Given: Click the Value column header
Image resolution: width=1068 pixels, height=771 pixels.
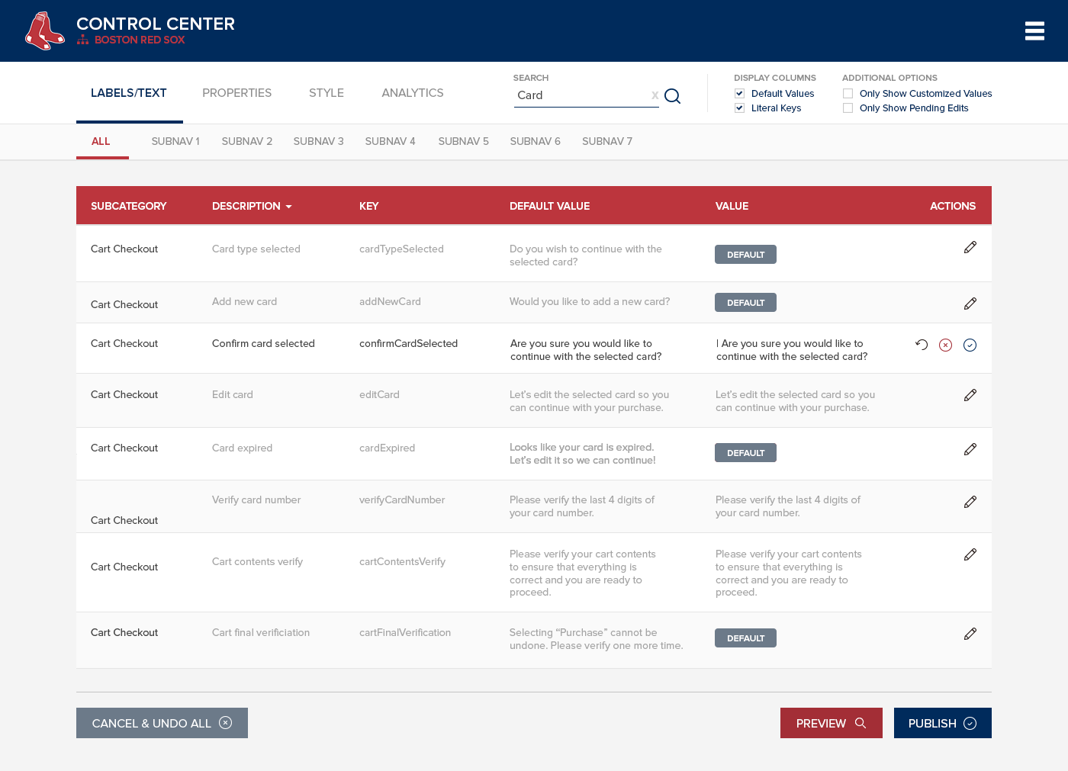Looking at the screenshot, I should click(732, 206).
